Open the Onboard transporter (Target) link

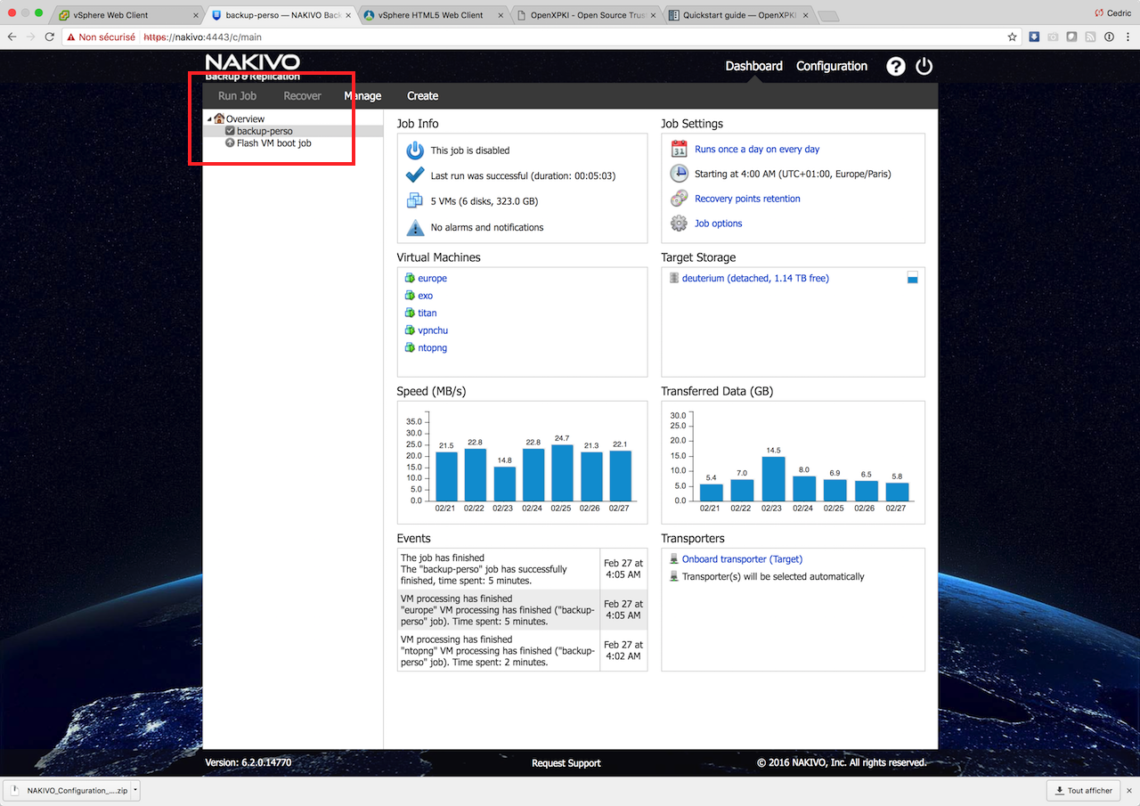741,559
